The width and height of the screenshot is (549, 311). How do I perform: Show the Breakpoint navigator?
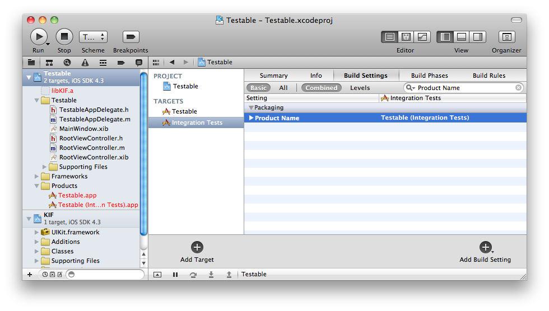(121, 63)
